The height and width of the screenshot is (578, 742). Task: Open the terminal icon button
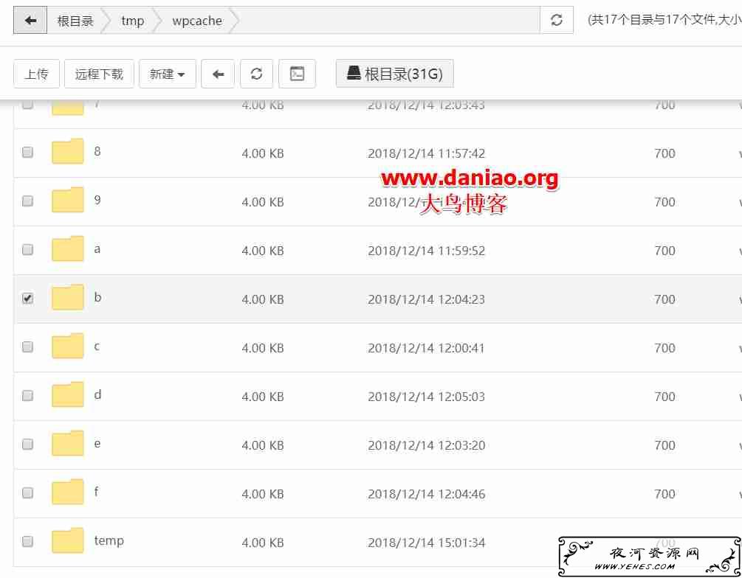point(297,74)
